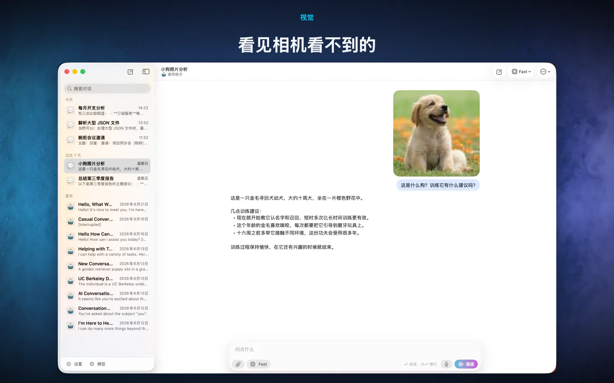Open the Helping with T... conversation
The image size is (614, 383).
[107, 252]
